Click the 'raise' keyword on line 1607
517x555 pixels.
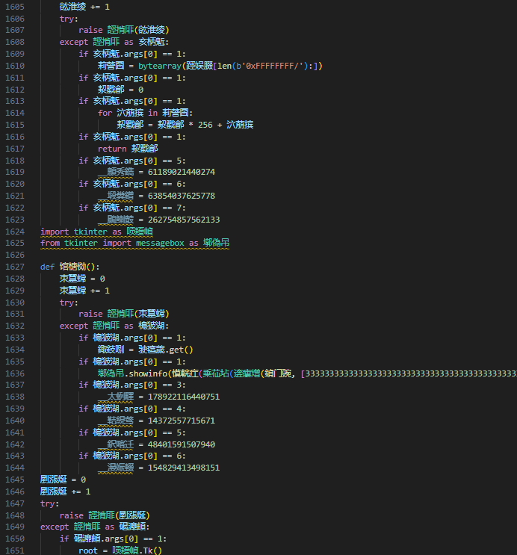point(90,30)
